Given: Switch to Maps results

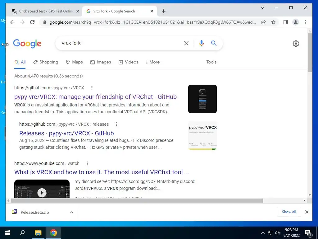Looking at the screenshot, I should click(x=75, y=62).
